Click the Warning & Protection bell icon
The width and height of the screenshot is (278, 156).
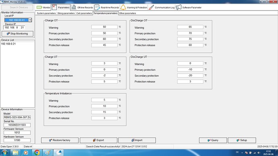coord(123,7)
